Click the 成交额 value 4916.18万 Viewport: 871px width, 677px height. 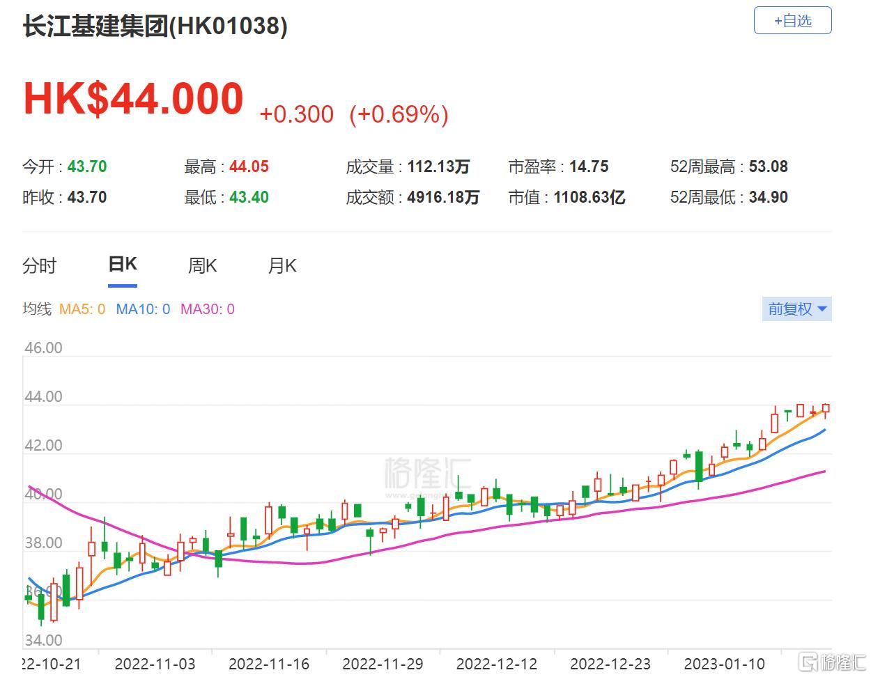(x=443, y=198)
